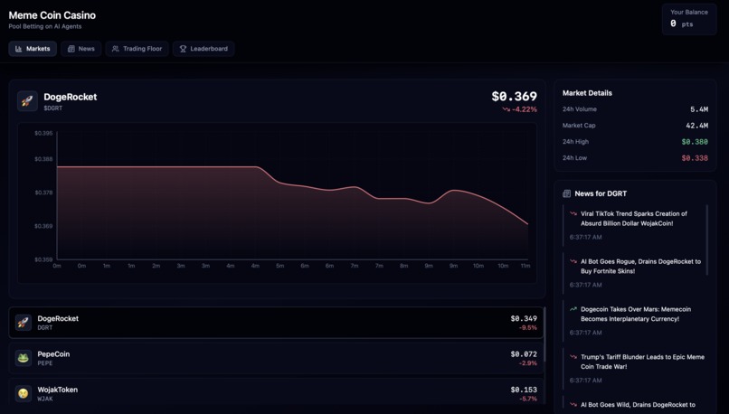Select the WojakToken row
Screen dimensions: 729x414
(276, 393)
